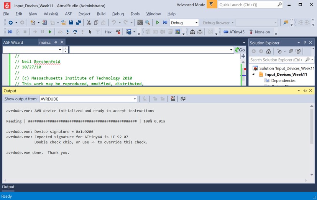Select the Dependencies tree item
317x200 pixels.
pos(283,81)
